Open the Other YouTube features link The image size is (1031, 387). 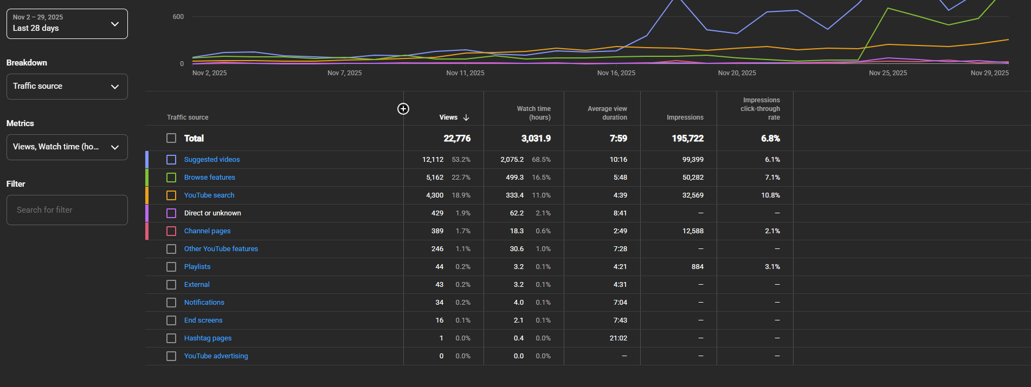(221, 249)
